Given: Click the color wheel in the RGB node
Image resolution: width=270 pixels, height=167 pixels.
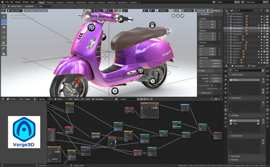Looking at the screenshot, I should [111, 143].
